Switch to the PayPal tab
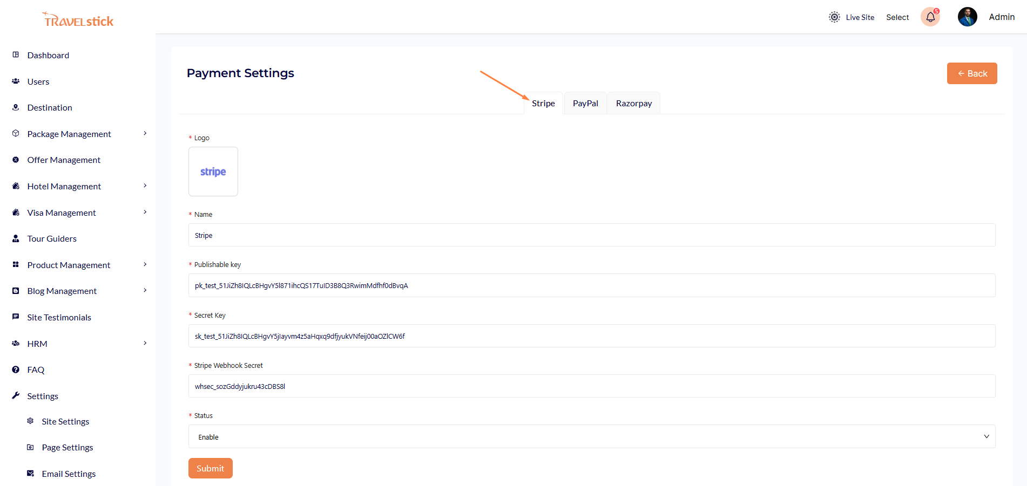 click(x=585, y=103)
